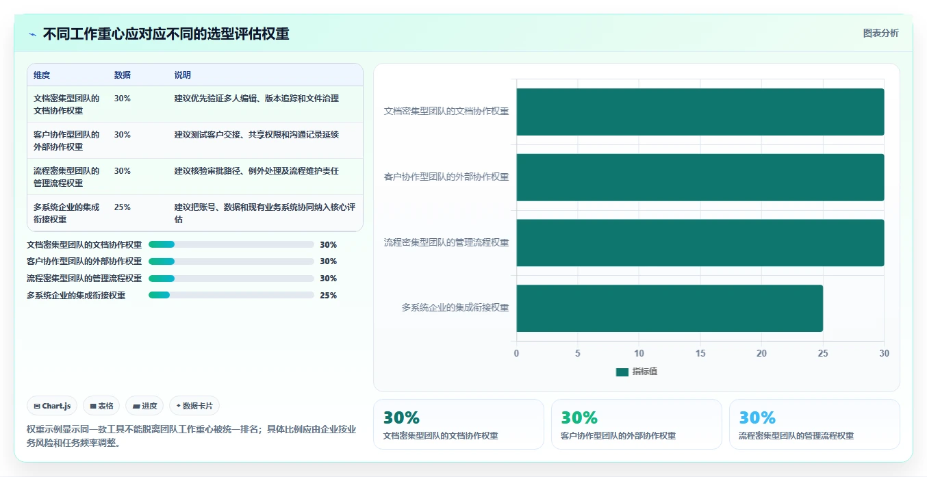Image resolution: width=927 pixels, height=477 pixels.
Task: Select the 表格 tag chip
Action: pyautogui.click(x=101, y=406)
